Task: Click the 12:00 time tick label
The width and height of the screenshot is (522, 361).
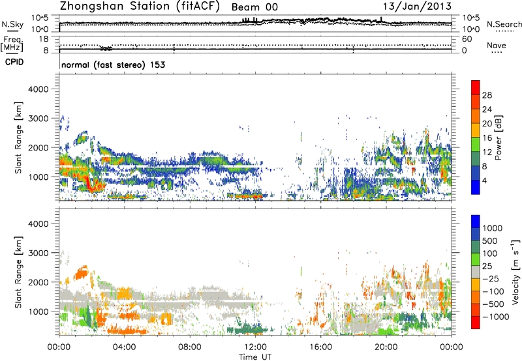Action: coord(255,347)
